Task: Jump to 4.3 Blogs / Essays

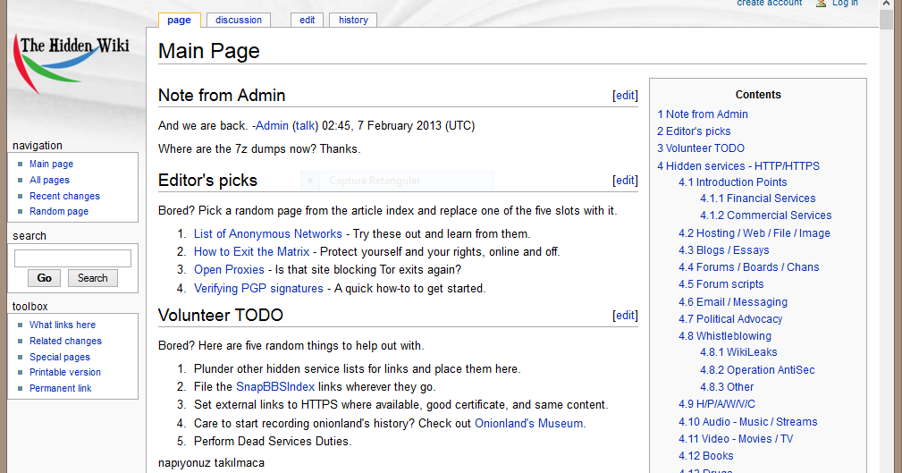Action: (x=724, y=250)
